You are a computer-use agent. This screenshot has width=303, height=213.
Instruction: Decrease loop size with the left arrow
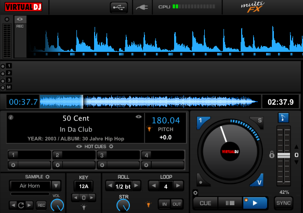(x=154, y=186)
